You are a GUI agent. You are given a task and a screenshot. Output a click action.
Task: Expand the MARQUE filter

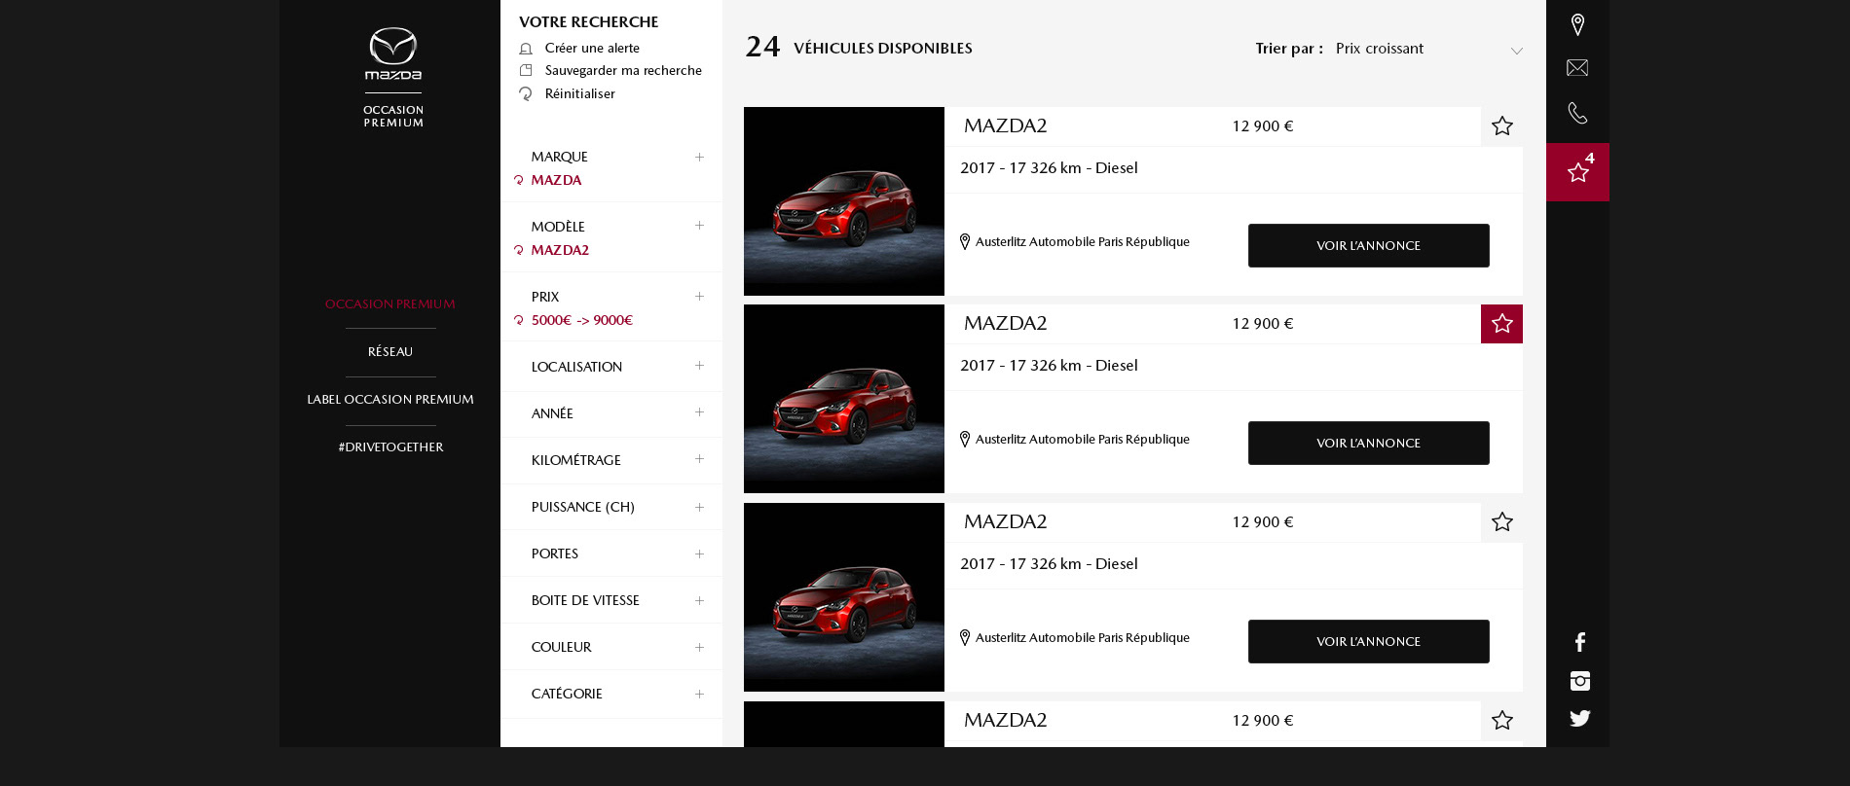click(699, 157)
